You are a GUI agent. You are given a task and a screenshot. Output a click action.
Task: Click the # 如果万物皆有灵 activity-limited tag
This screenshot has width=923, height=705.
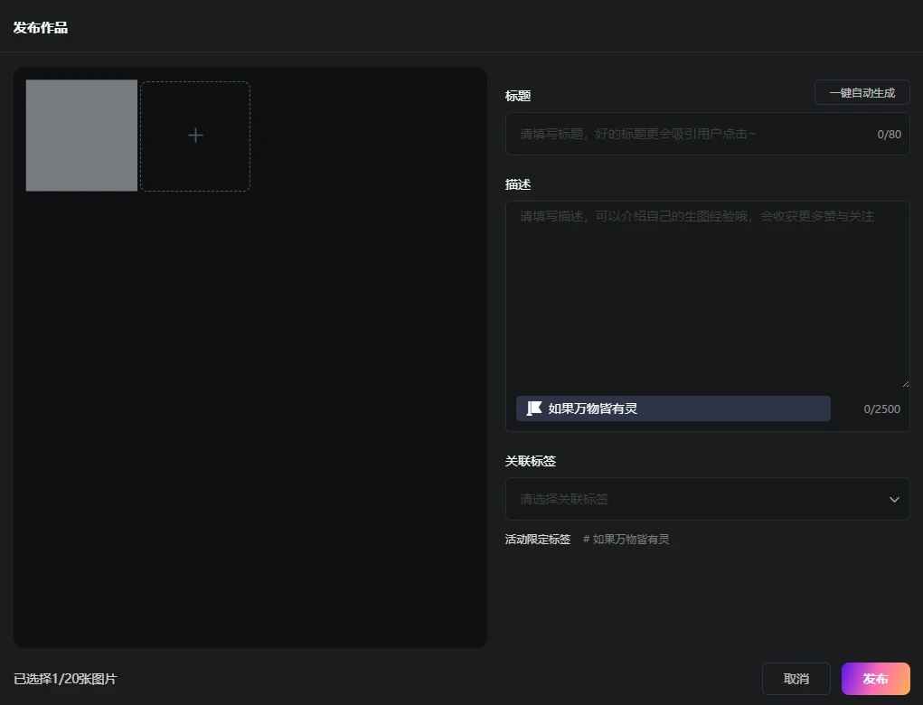(626, 540)
